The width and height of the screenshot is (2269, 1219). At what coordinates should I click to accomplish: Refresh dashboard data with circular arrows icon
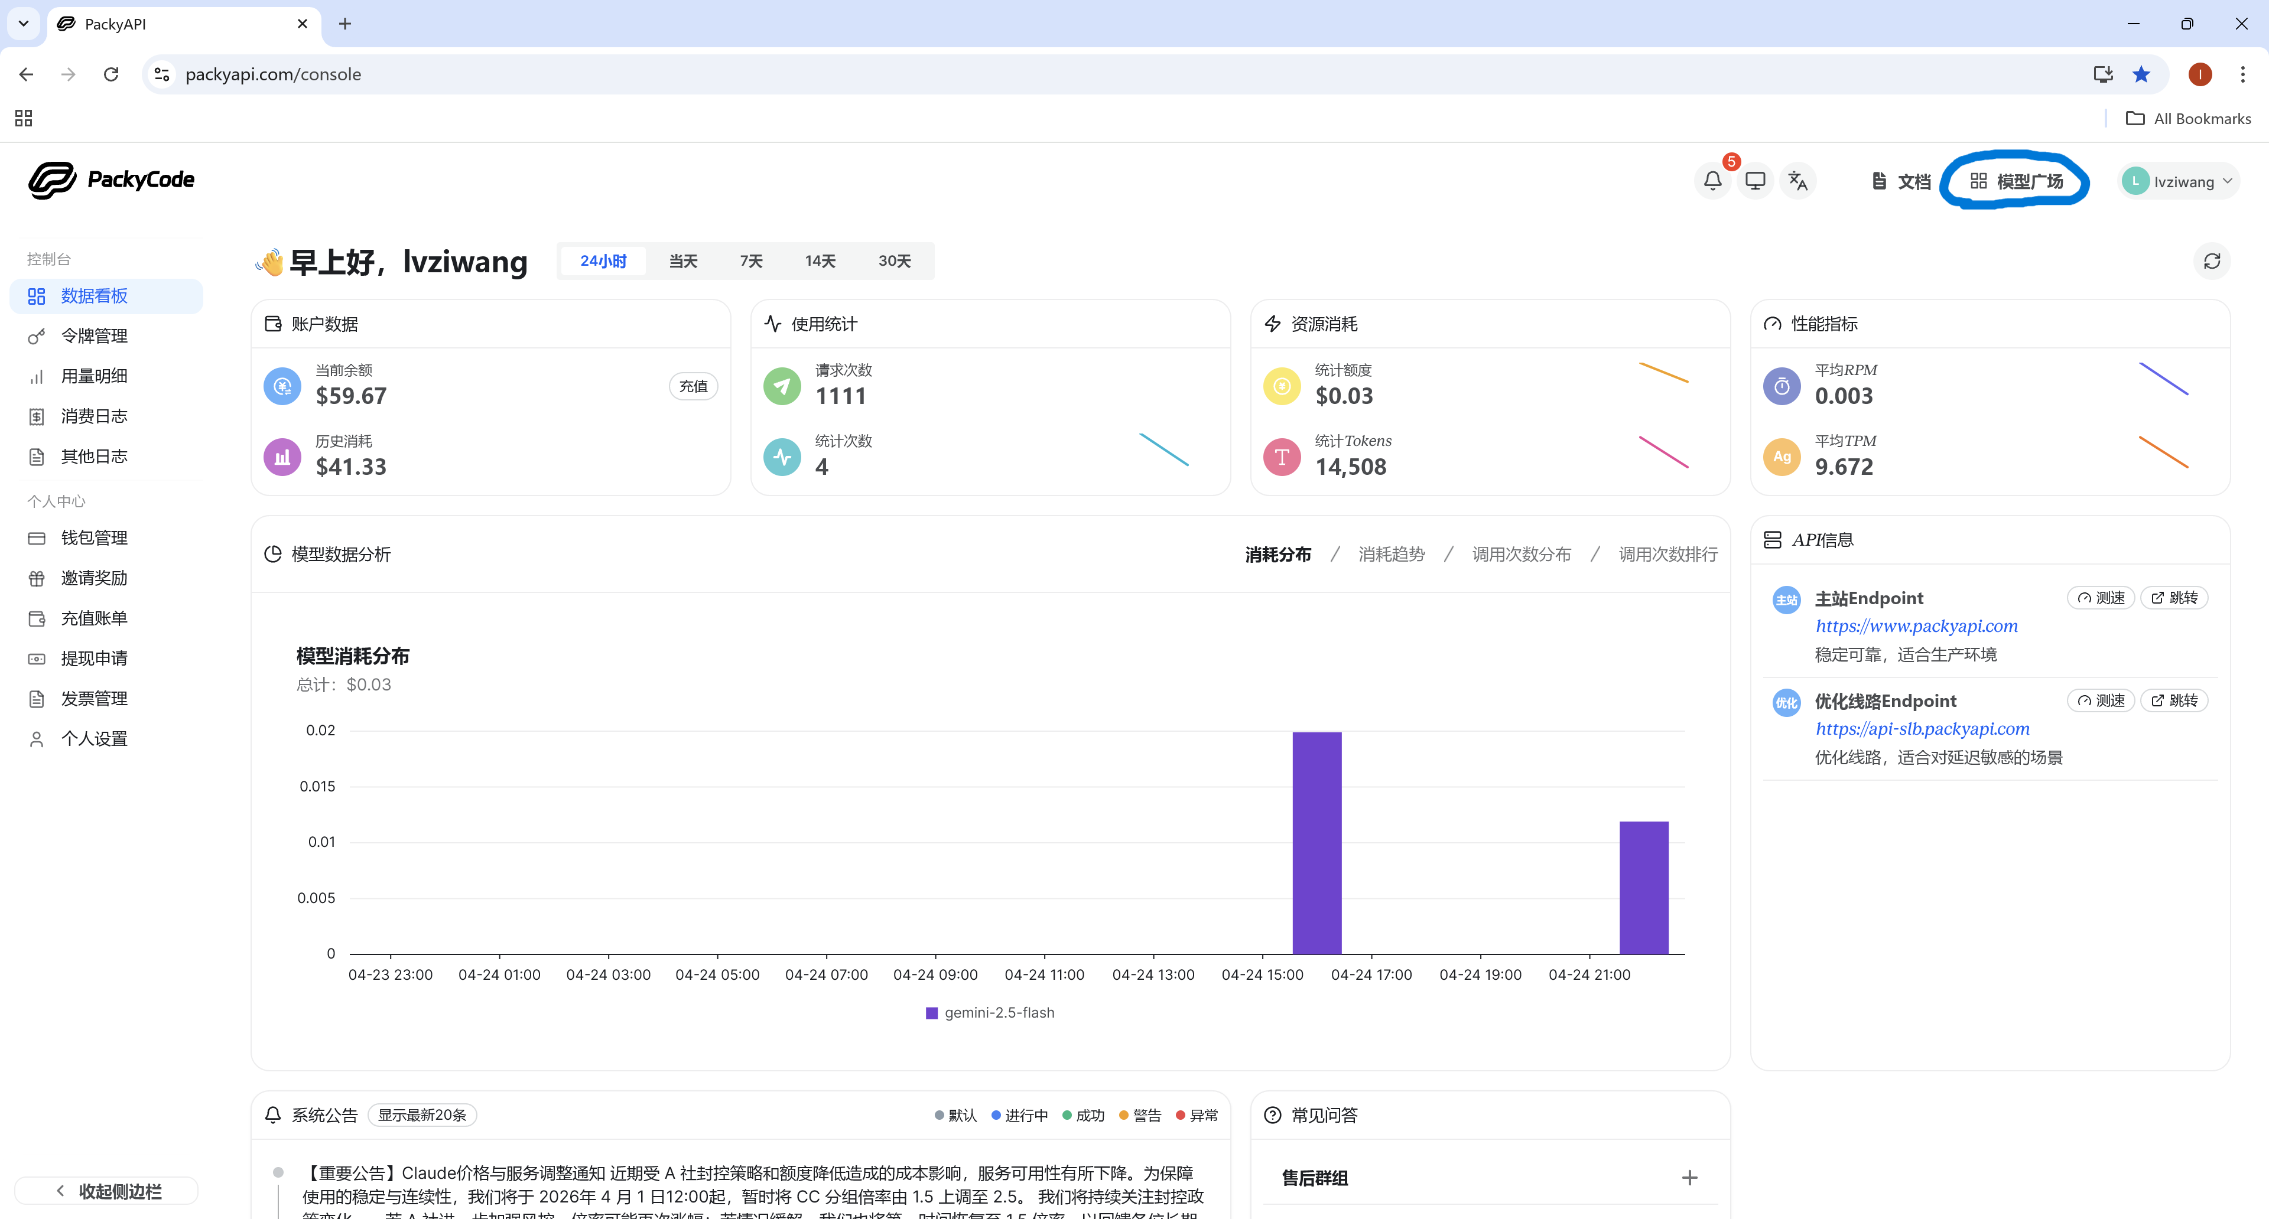[2211, 262]
